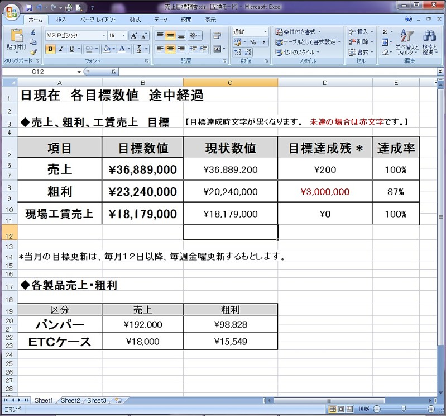Click the Save icon in quick access toolbar
The image size is (446, 416).
click(x=30, y=7)
